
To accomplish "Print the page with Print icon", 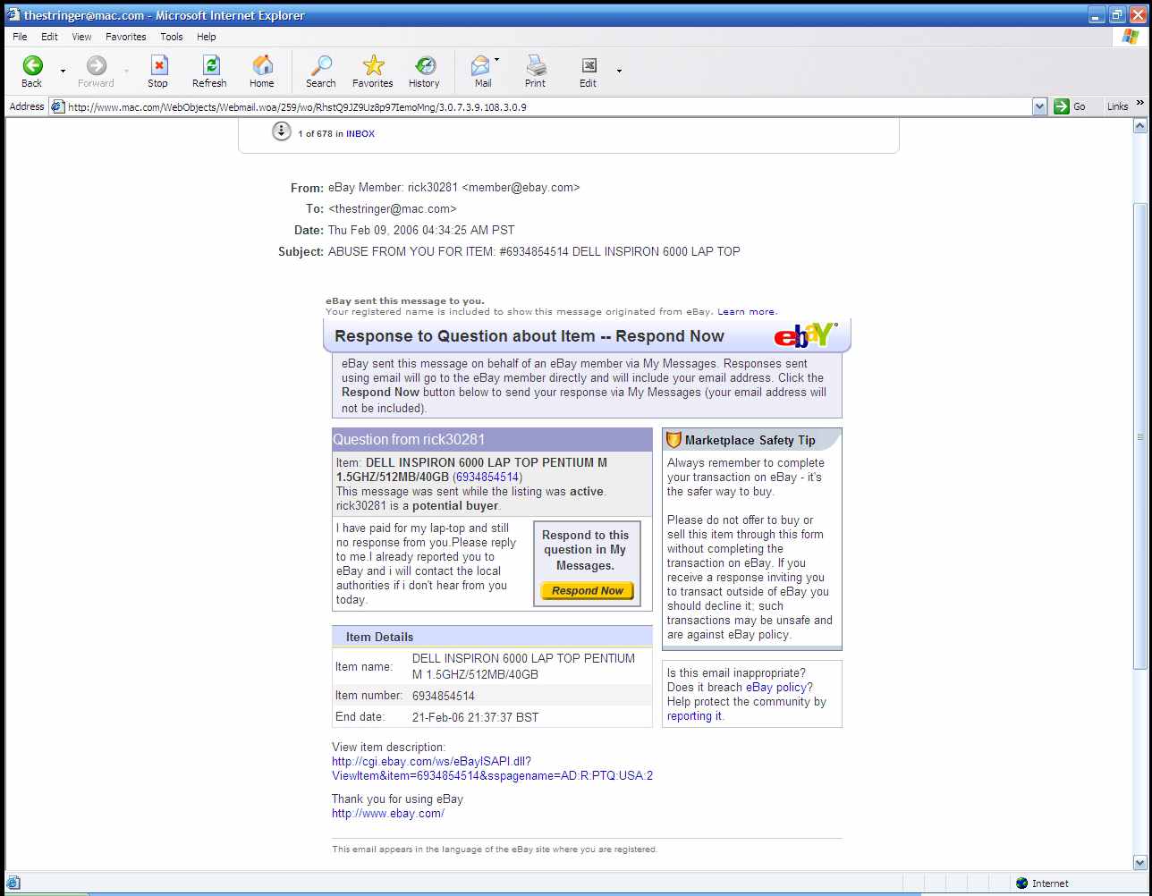I will click(536, 65).
